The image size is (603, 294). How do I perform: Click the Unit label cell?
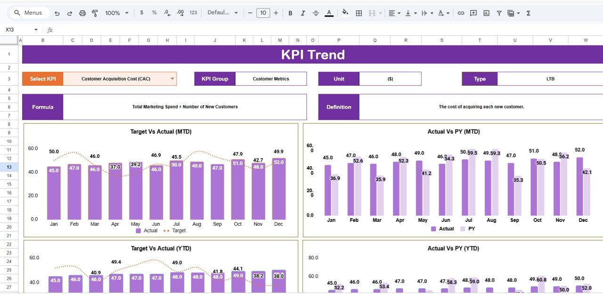point(339,79)
